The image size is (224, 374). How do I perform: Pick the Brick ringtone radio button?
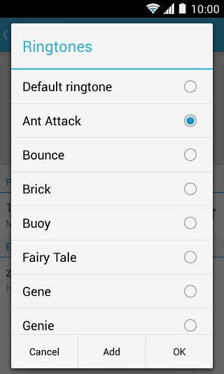pyautogui.click(x=190, y=189)
